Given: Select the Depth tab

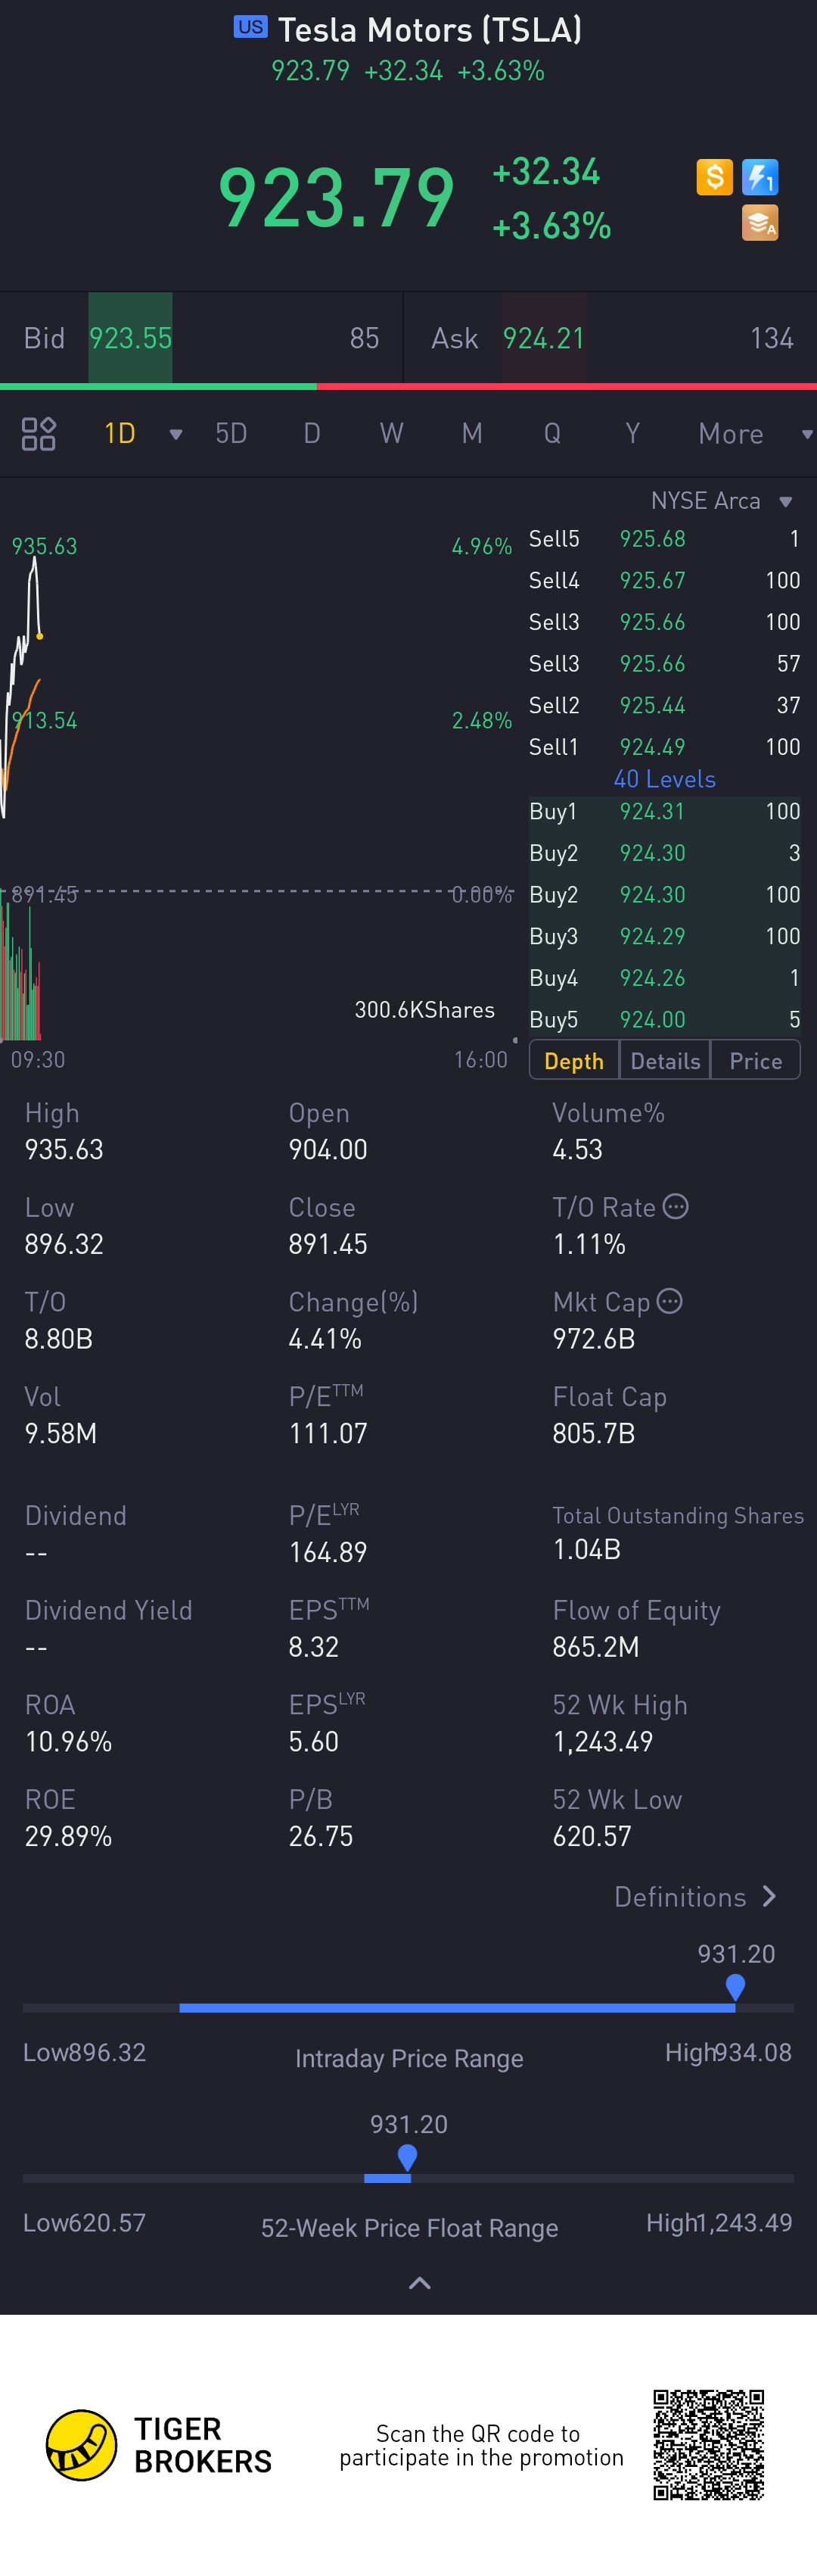Looking at the screenshot, I should [x=574, y=1060].
